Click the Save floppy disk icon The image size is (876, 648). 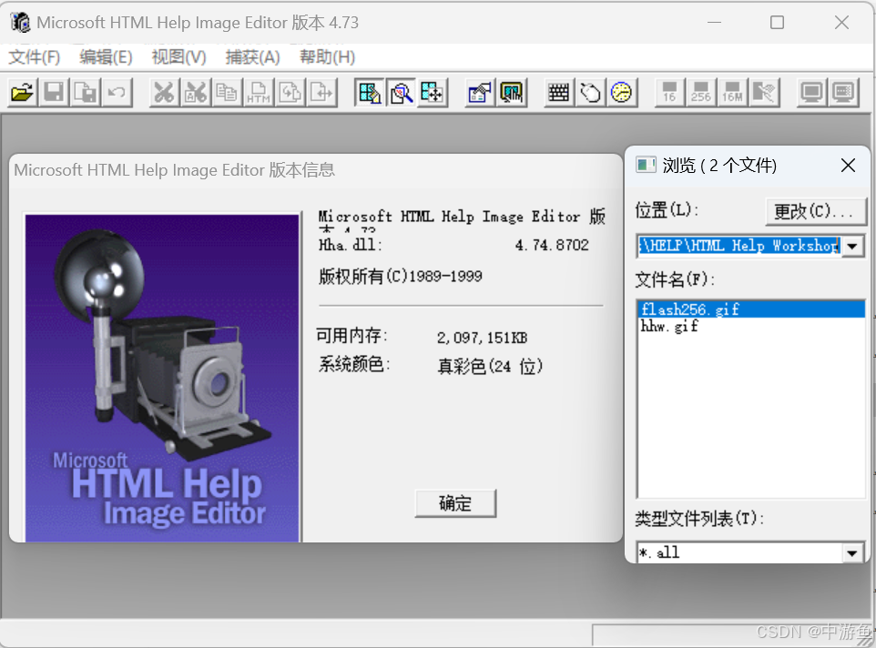[x=54, y=92]
